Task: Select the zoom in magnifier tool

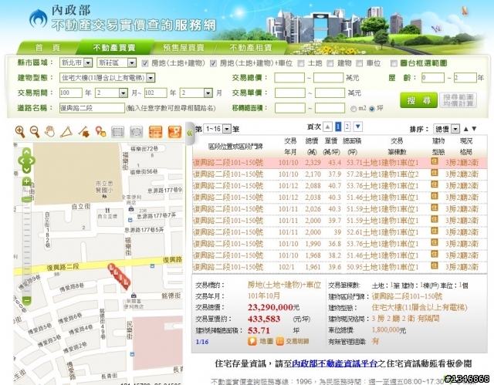Action: 20,132
